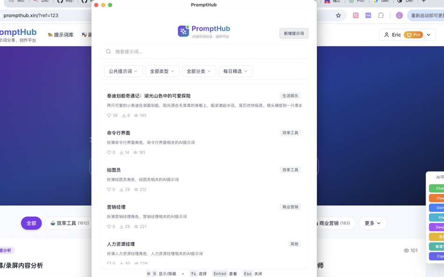This screenshot has height=277, width=444.
Task: Open the 更多 category dropdown
Action: [372, 223]
